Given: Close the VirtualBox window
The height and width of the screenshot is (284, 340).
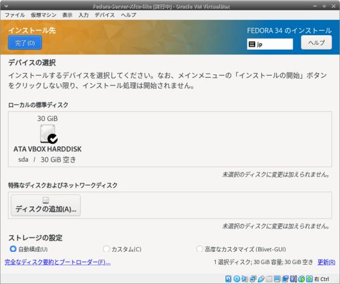Looking at the screenshot, I should coord(333,6).
